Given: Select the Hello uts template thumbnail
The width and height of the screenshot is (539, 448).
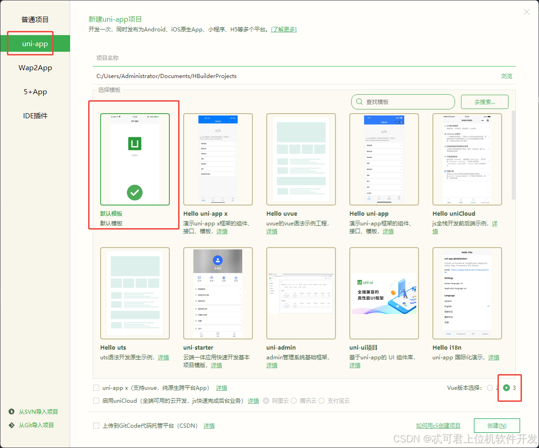Looking at the screenshot, I should (135, 293).
